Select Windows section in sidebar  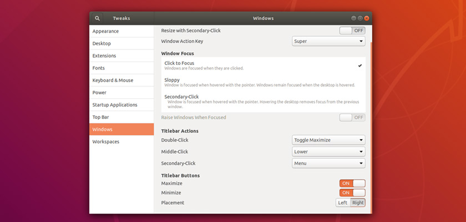point(121,129)
